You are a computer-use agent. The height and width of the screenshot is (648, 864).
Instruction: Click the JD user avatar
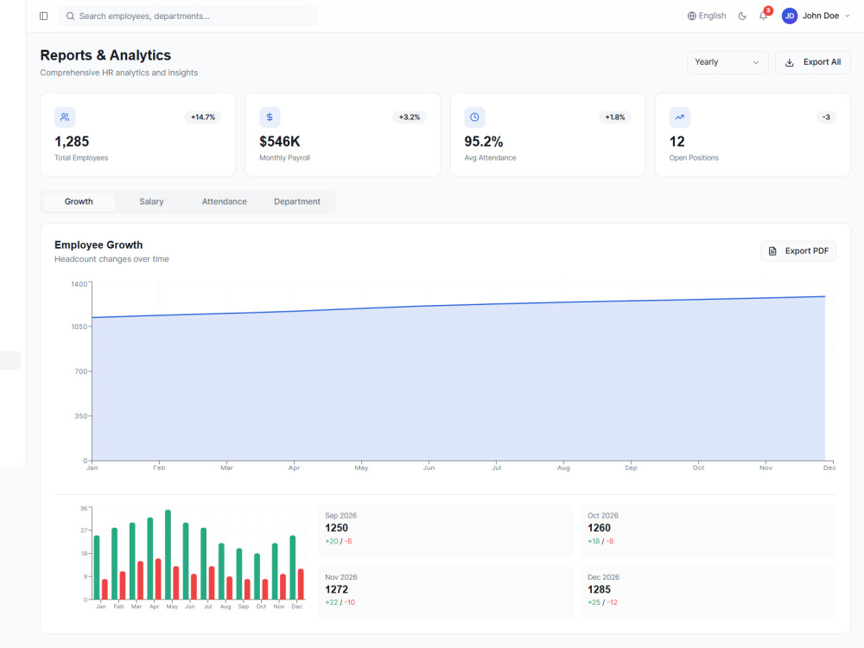tap(790, 16)
